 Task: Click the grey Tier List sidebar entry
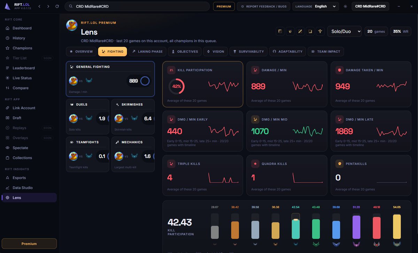pos(29,58)
